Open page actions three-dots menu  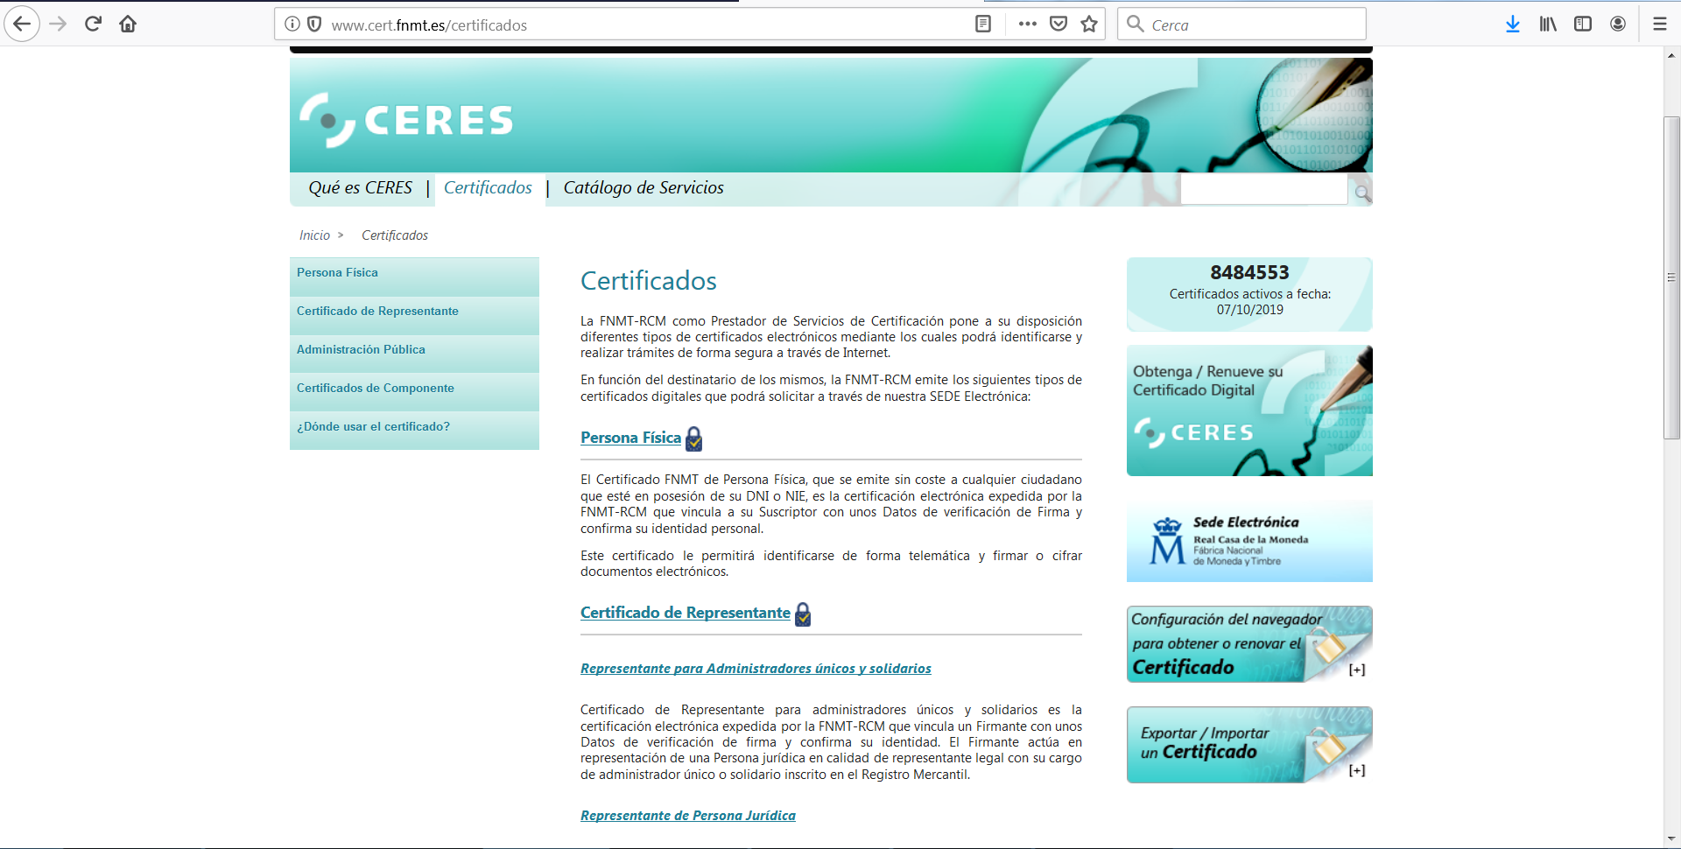pyautogui.click(x=1028, y=25)
